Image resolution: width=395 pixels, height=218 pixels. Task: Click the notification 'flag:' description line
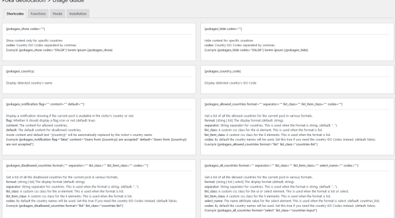51,121
